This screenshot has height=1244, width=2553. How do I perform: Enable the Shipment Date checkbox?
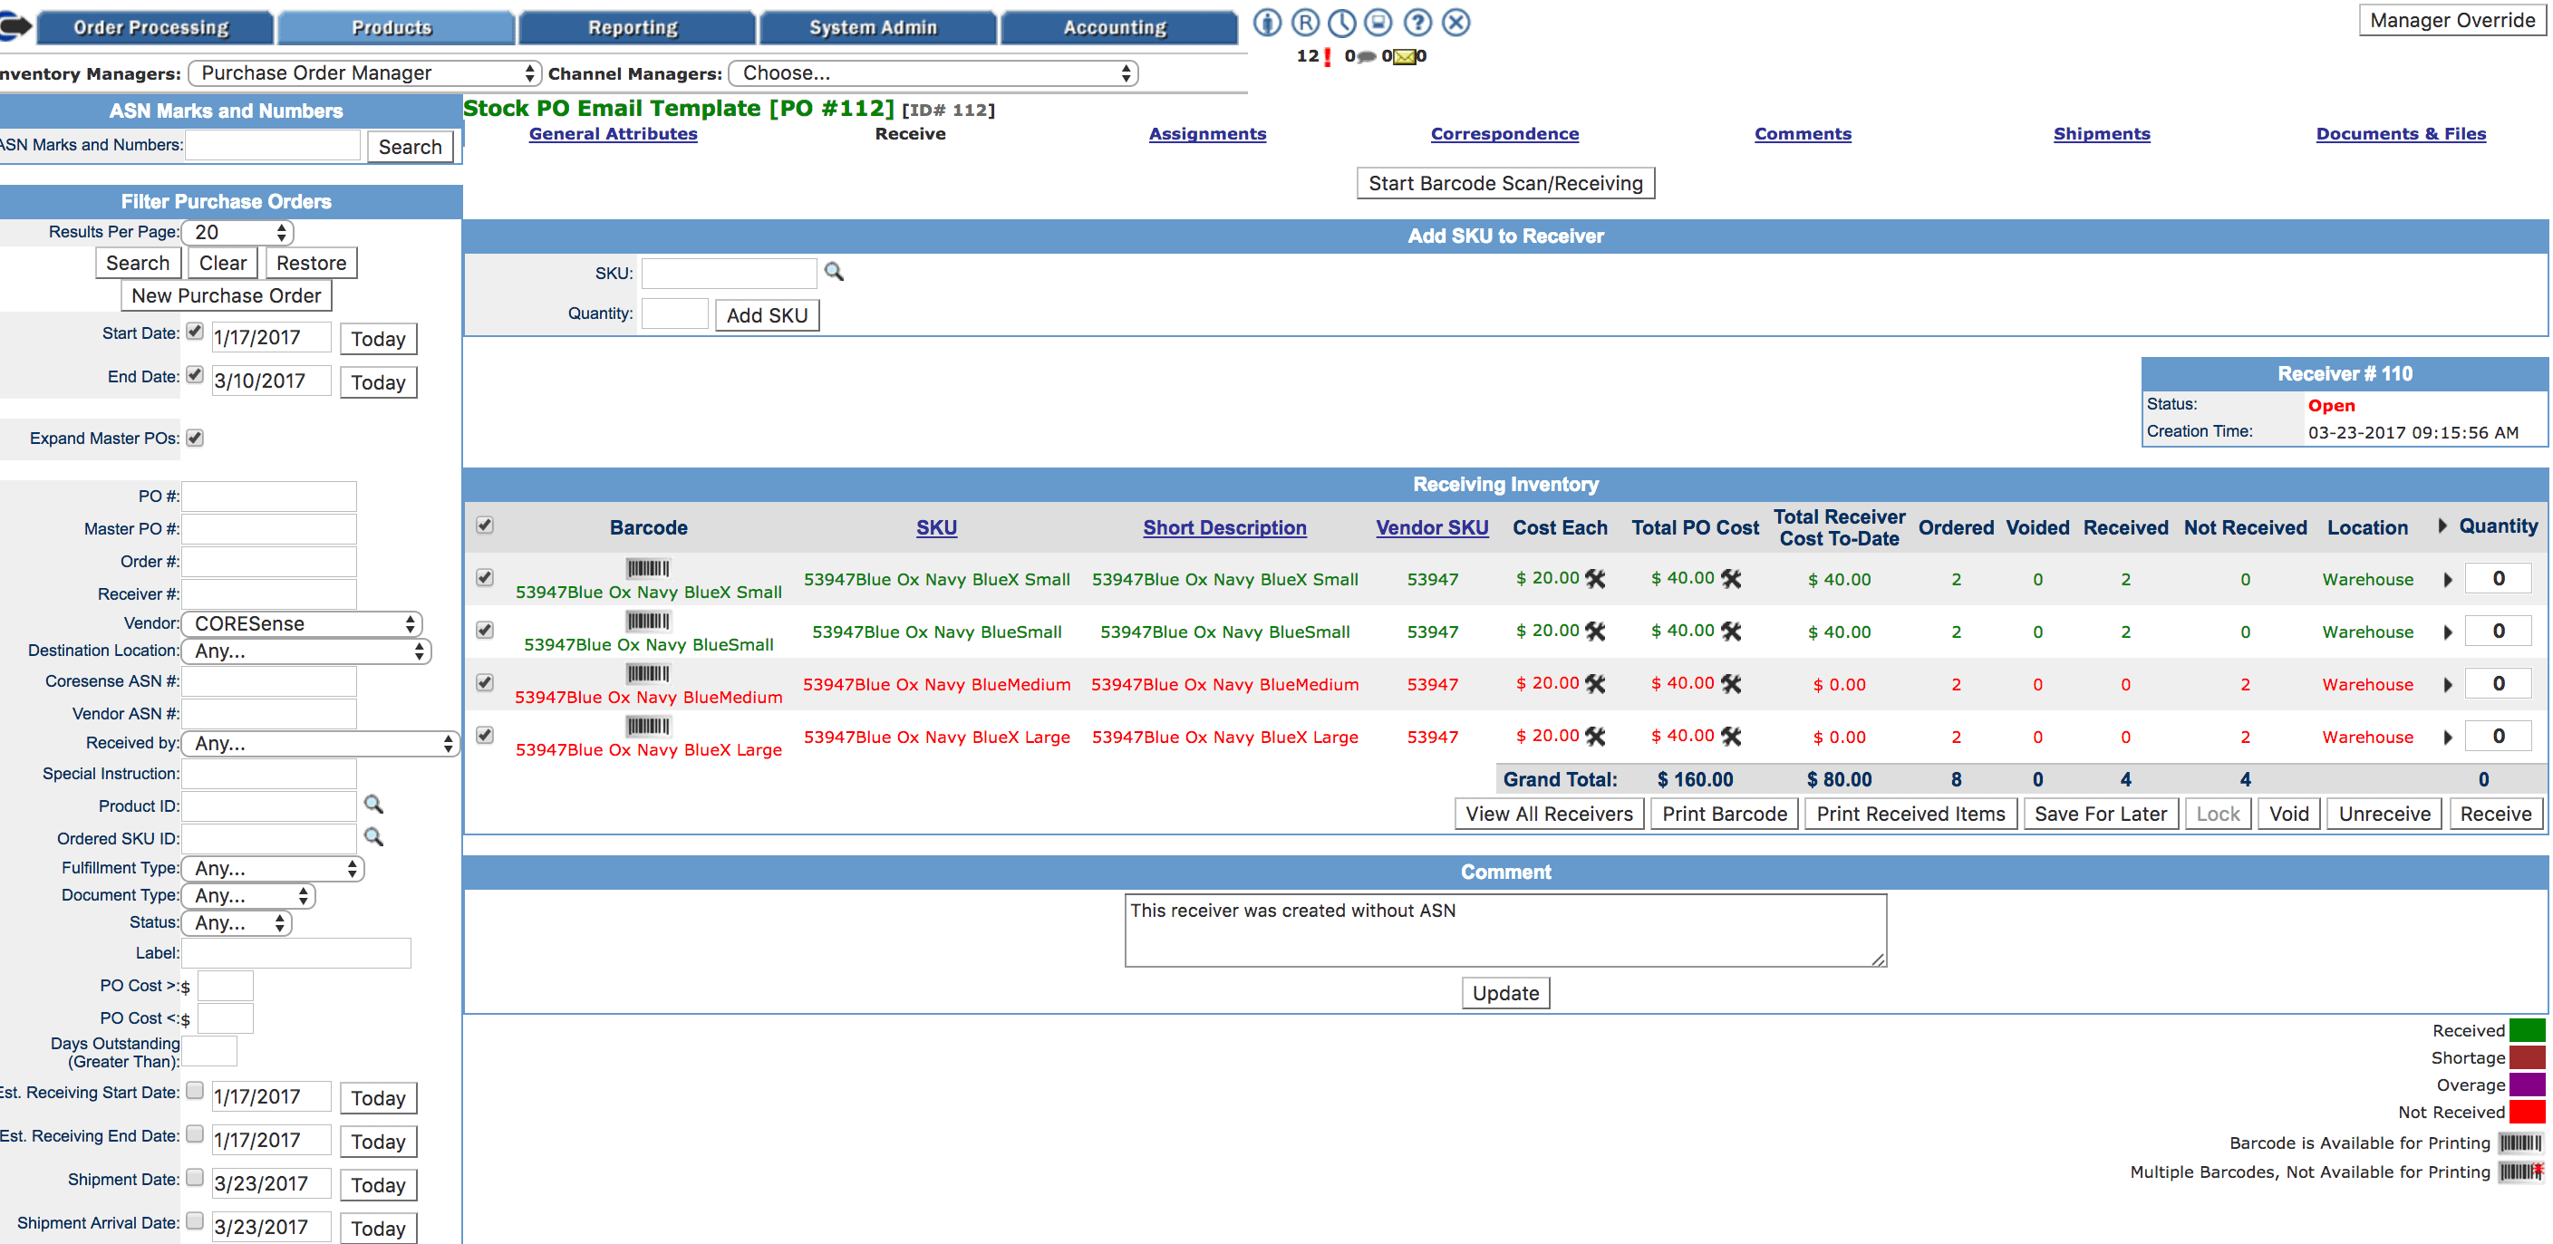tap(195, 1178)
